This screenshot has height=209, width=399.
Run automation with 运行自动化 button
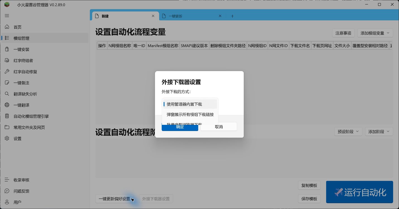(360, 192)
